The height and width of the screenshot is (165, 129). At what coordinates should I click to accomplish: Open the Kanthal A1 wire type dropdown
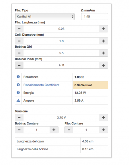(x=45, y=16)
